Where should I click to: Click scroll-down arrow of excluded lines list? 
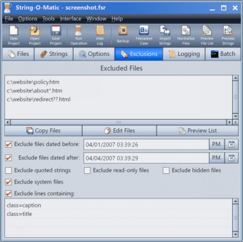tap(235, 235)
